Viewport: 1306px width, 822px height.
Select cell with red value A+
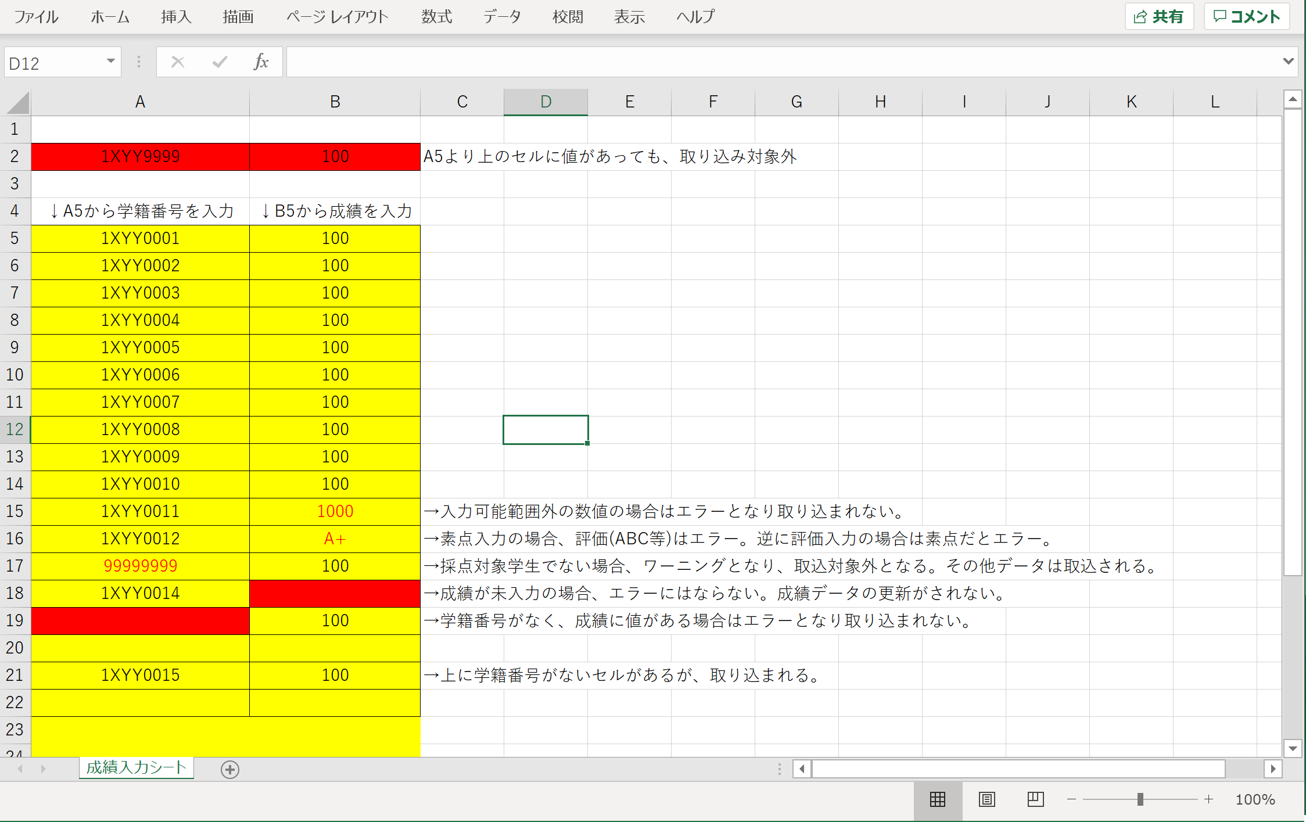click(x=335, y=539)
